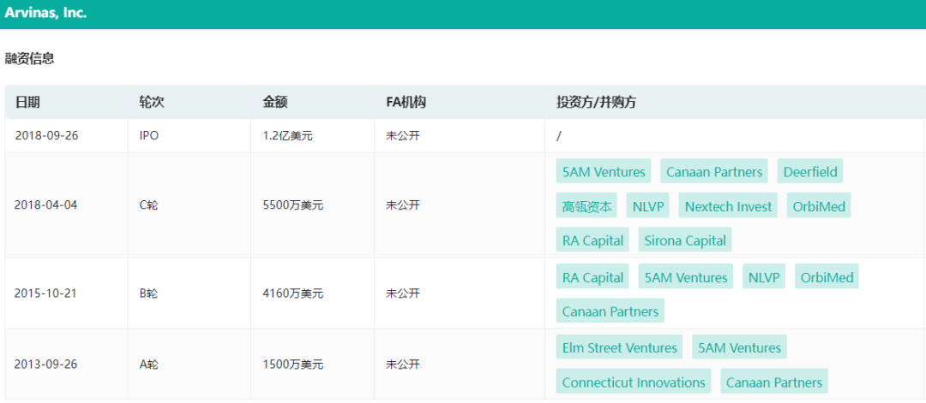
Task: Open Canaan Partners in the A轮 row
Action: pos(773,382)
